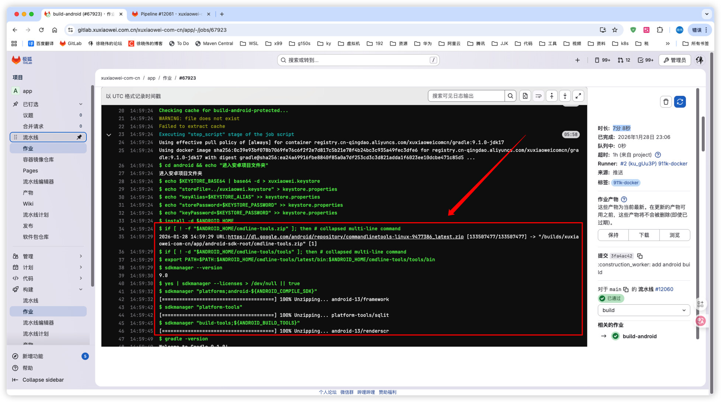Open the build stage dropdown

644,310
